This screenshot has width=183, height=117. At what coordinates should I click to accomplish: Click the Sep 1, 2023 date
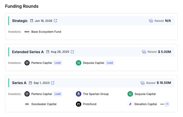click(x=41, y=83)
